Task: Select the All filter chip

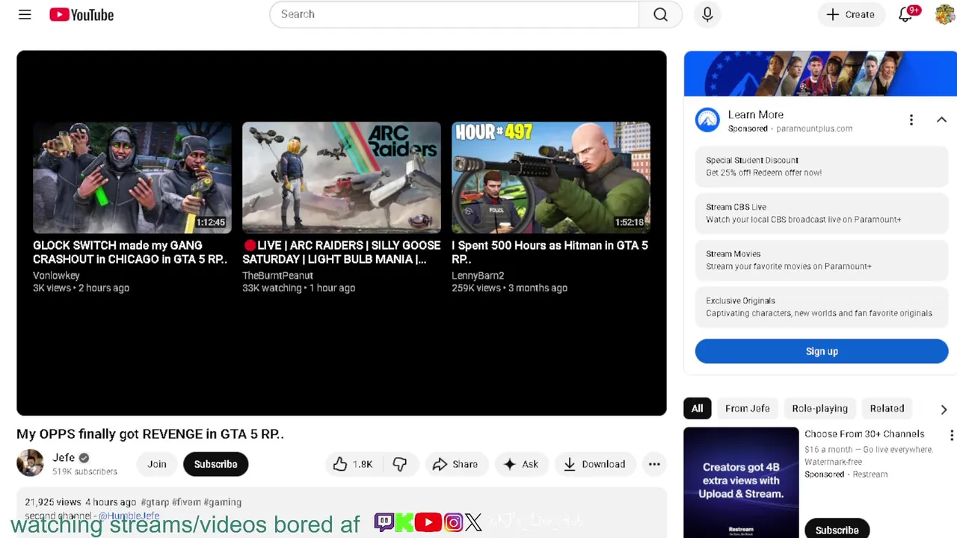Action: click(x=697, y=408)
